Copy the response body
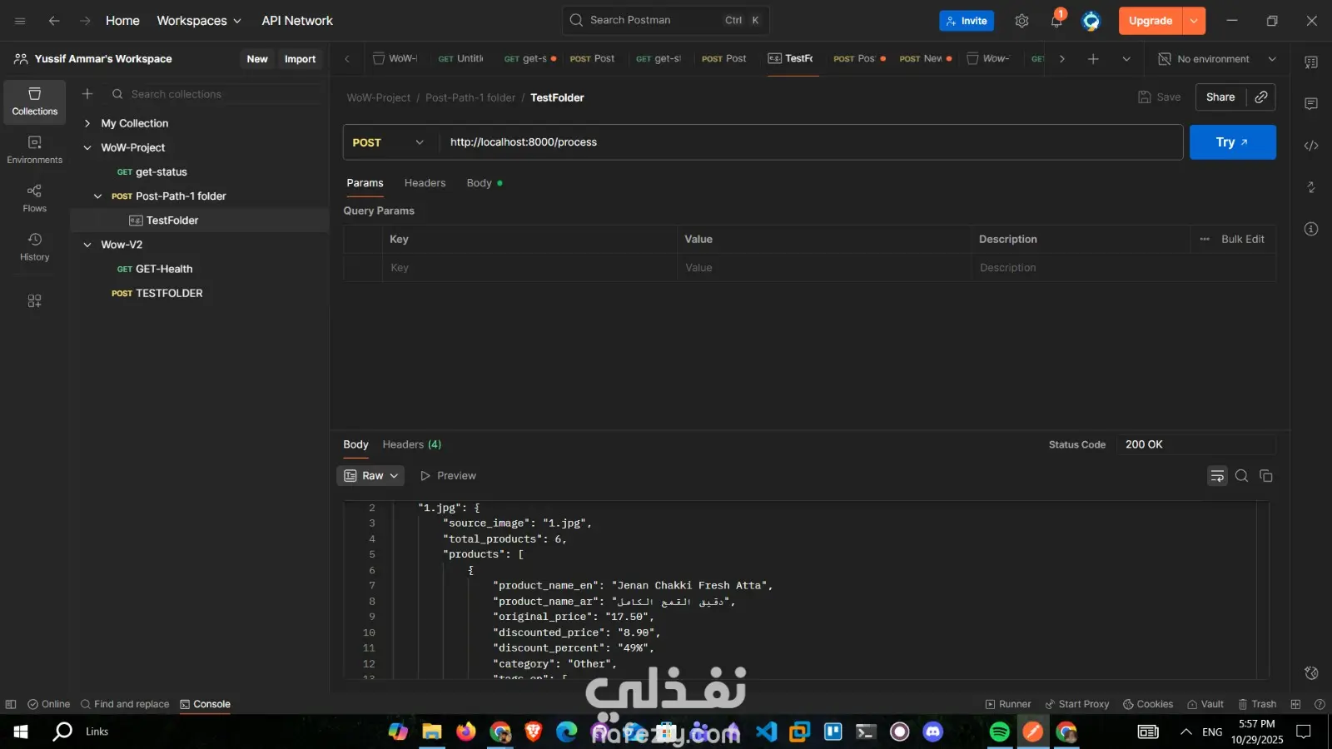The height and width of the screenshot is (749, 1332). click(1266, 476)
